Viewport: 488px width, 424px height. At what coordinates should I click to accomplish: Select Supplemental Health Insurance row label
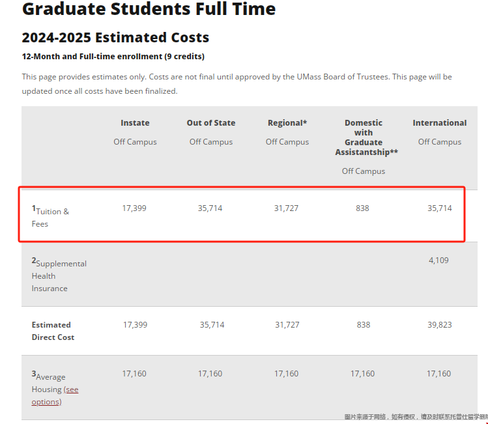pos(59,276)
